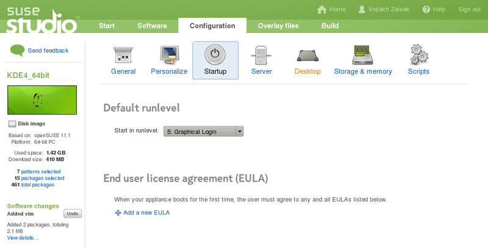The image size is (488, 248).
Task: Open the 7 patterns selected link
Action: [41, 172]
